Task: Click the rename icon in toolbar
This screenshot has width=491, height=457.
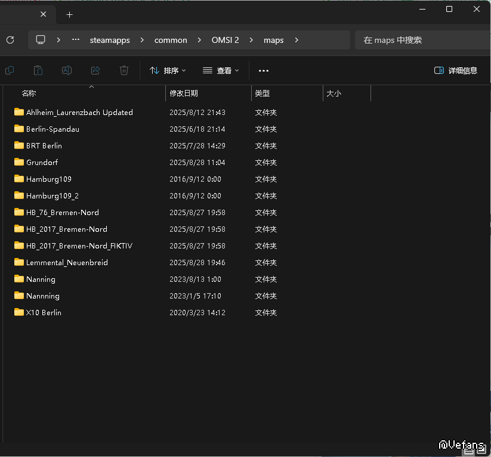Action: coord(67,70)
